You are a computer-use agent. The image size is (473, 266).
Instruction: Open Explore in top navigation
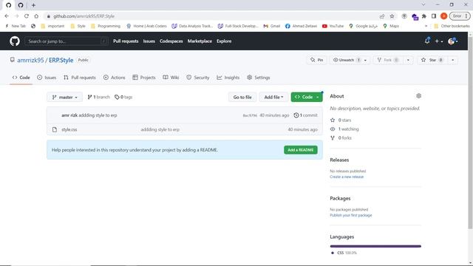[224, 41]
